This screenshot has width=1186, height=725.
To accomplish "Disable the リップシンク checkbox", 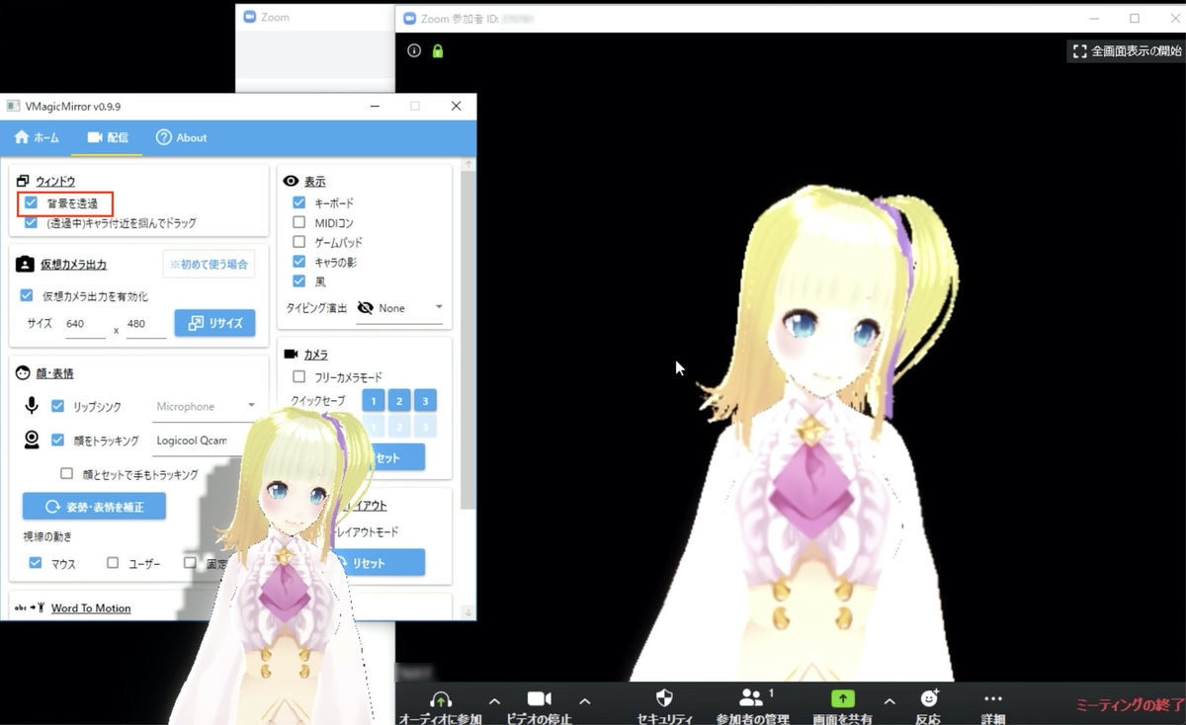I will [58, 406].
